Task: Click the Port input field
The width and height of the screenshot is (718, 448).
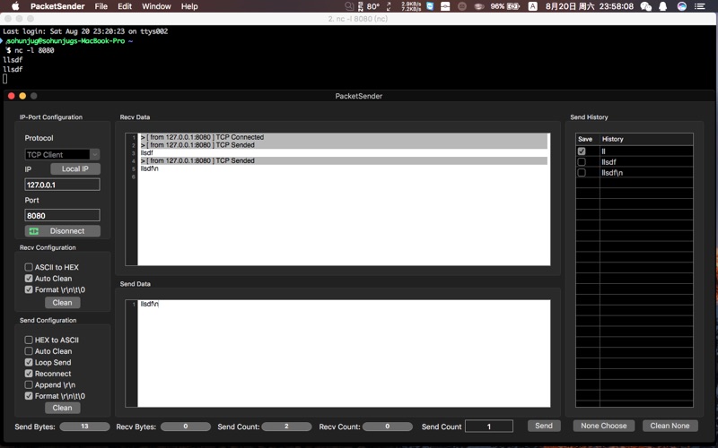Action: [62, 215]
